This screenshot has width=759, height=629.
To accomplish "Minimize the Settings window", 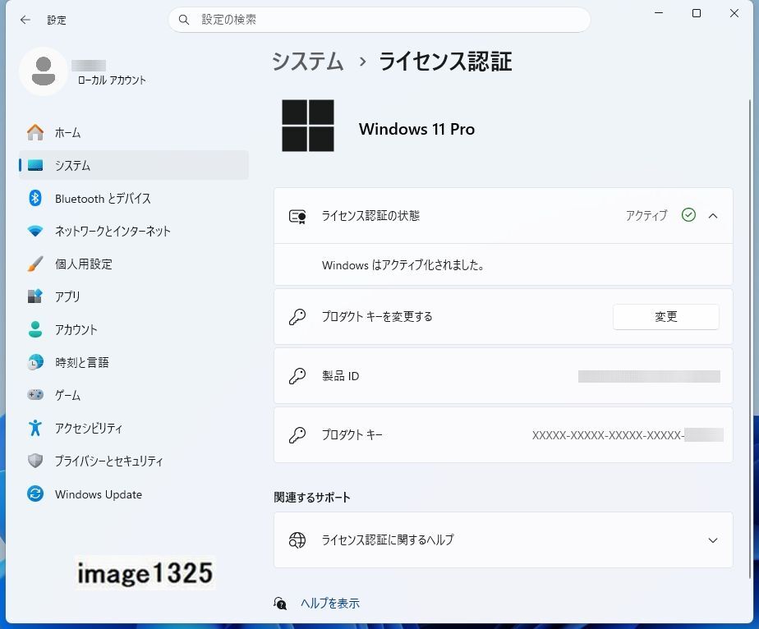I will 659,13.
